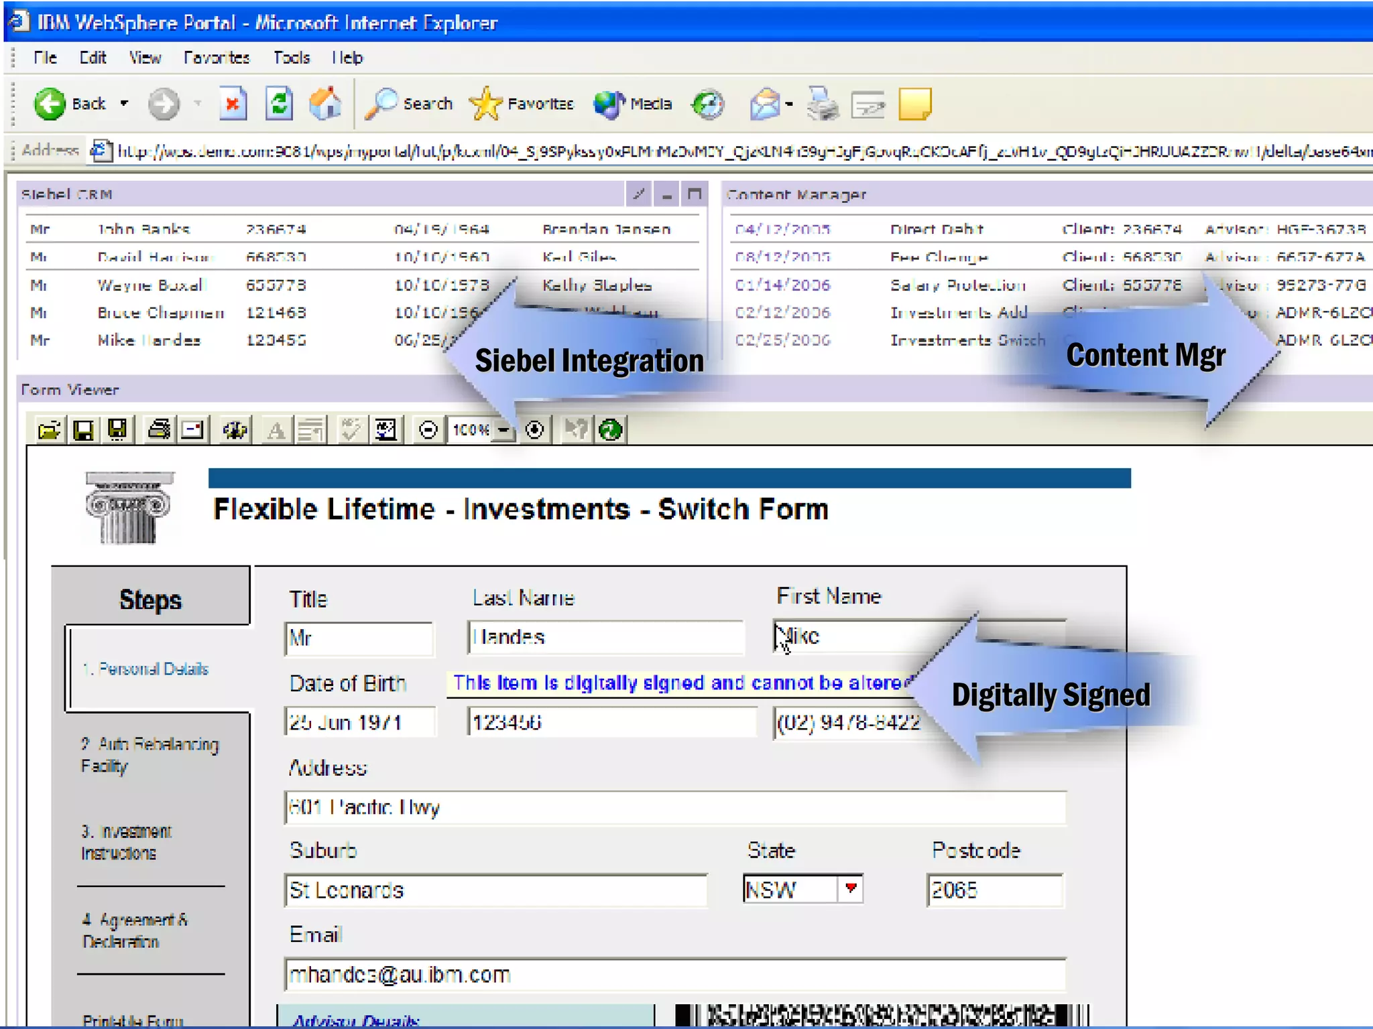Stop page loading with red X icon
This screenshot has height=1029, width=1373.
pyautogui.click(x=233, y=104)
